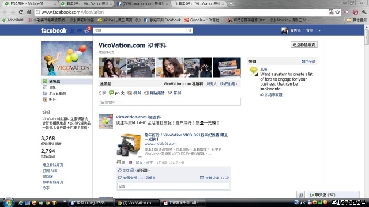The width and height of the screenshot is (369, 207).
Task: Open 文書處理手冊.pdf taskbar item
Action: [x=183, y=202]
